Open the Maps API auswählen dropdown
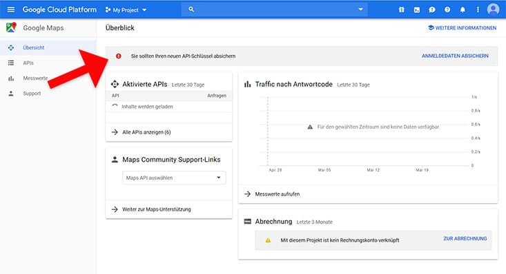The height and width of the screenshot is (274, 506). click(174, 178)
